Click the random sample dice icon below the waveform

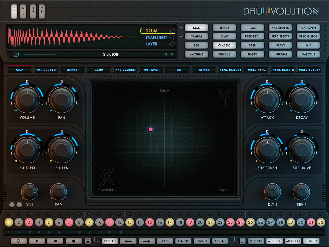point(16,54)
